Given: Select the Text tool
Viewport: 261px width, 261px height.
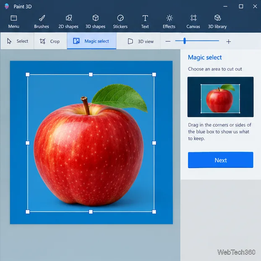Looking at the screenshot, I should [145, 22].
